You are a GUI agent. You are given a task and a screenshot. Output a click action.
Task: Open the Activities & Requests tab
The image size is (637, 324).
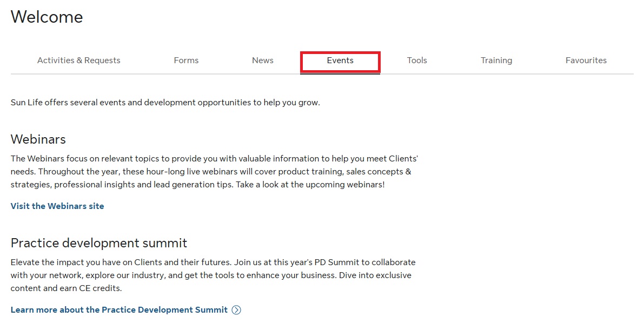click(x=79, y=60)
